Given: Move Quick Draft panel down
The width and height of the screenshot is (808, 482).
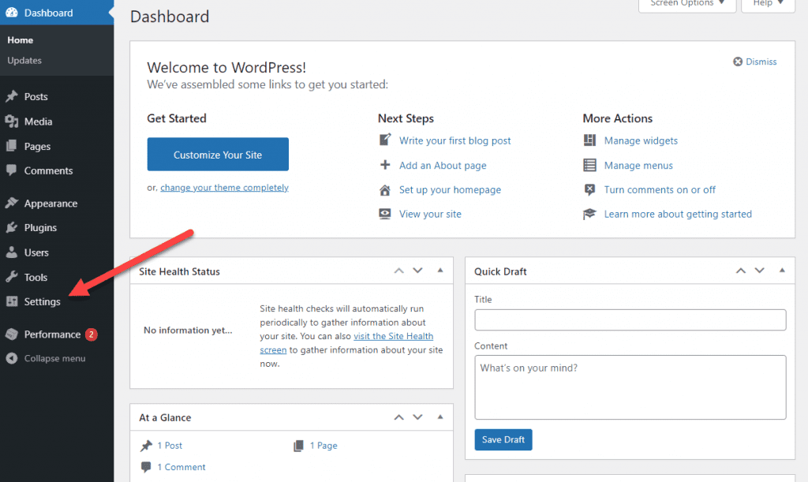Looking at the screenshot, I should point(760,271).
